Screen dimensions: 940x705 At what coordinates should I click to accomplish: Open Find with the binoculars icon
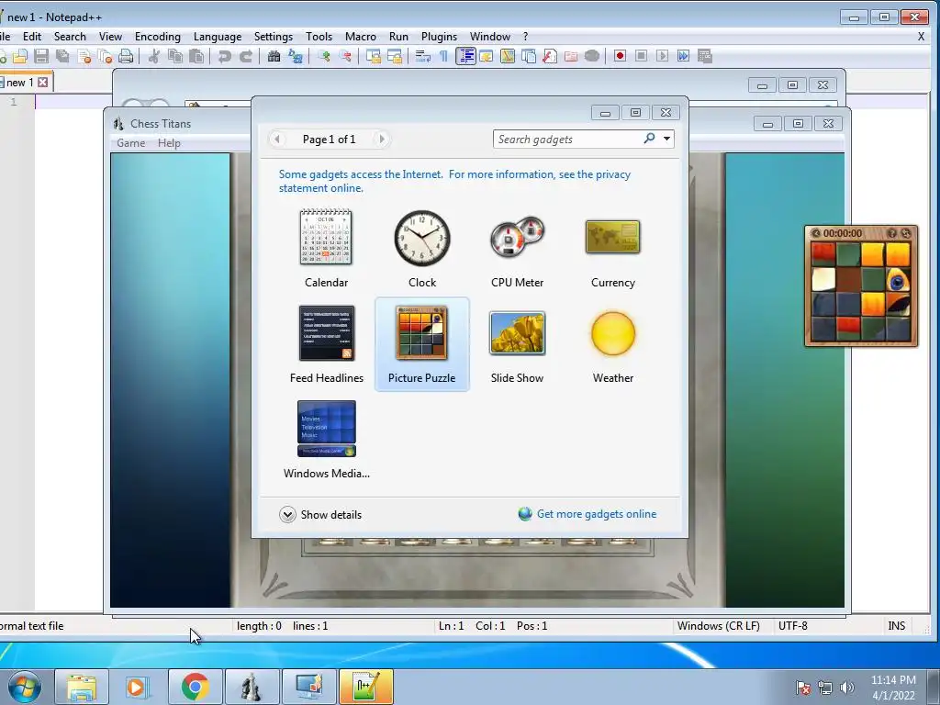pos(274,56)
